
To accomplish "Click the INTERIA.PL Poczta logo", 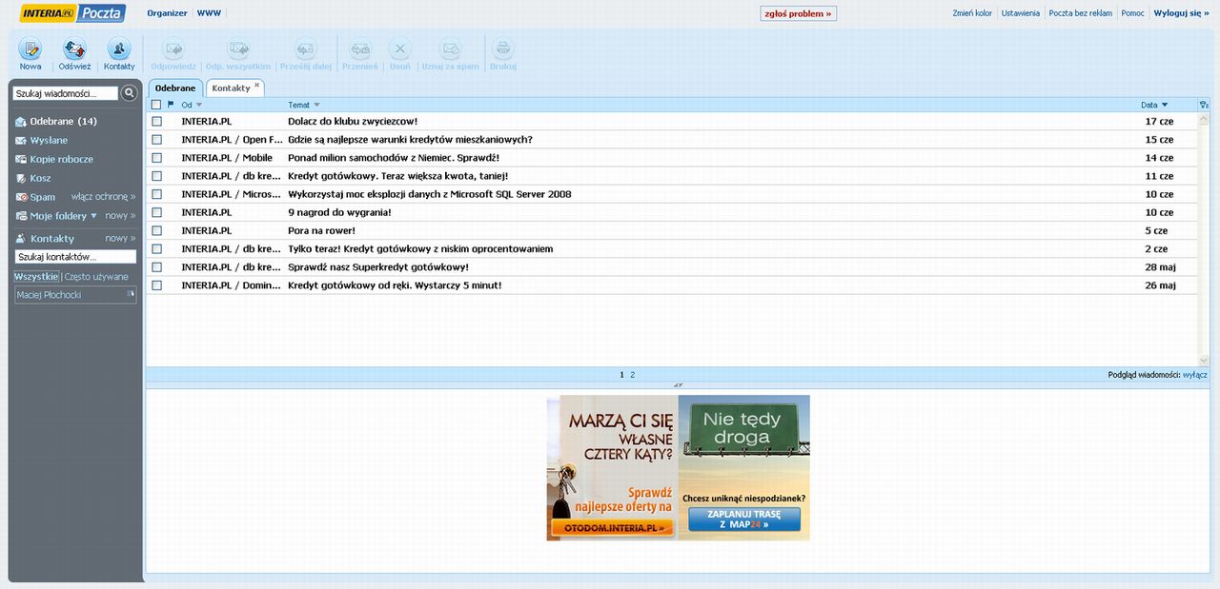I will [72, 13].
